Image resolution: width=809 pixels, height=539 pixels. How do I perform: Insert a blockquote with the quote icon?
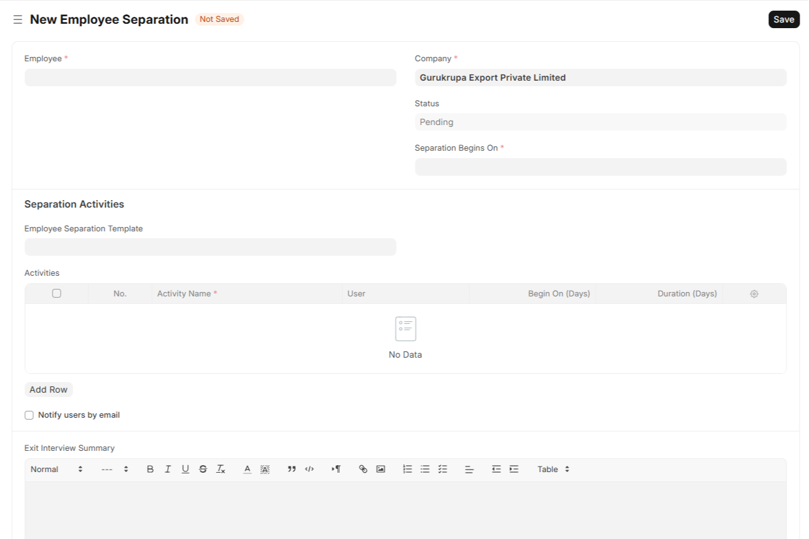pyautogui.click(x=292, y=469)
